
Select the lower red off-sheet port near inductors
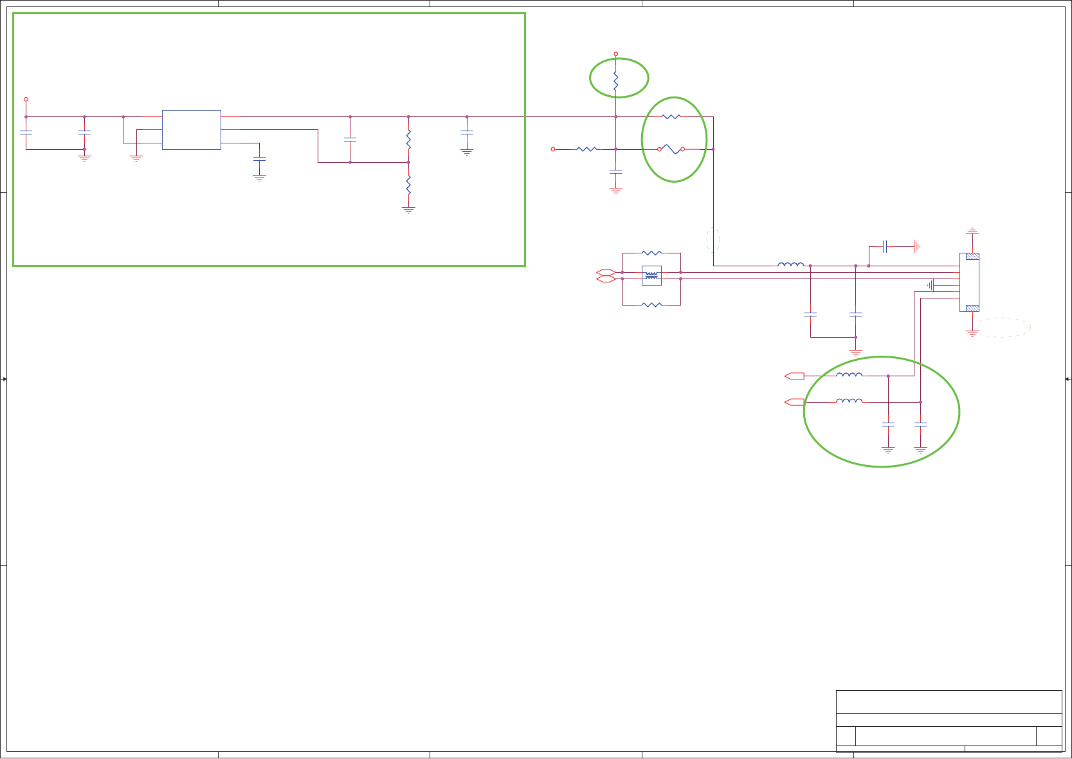pos(794,402)
